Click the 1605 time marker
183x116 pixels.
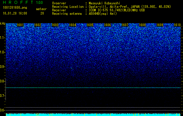tap(90, 25)
